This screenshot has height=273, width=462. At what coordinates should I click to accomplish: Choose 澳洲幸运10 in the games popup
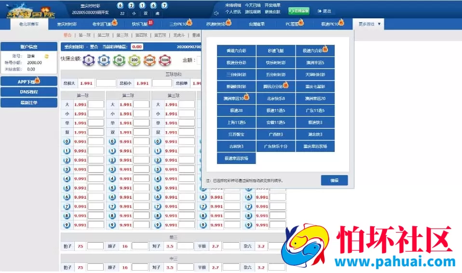[x=236, y=98]
